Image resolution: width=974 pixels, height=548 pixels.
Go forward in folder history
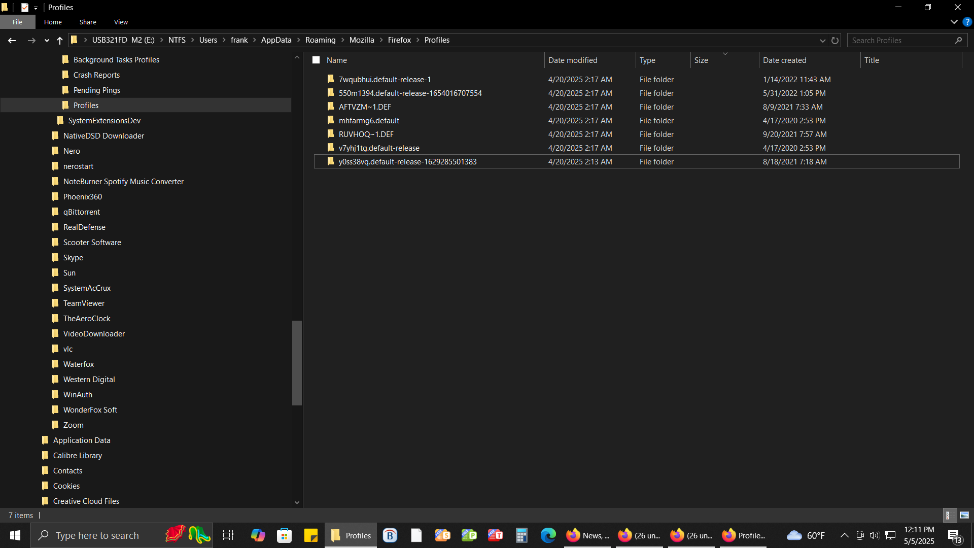tap(31, 40)
